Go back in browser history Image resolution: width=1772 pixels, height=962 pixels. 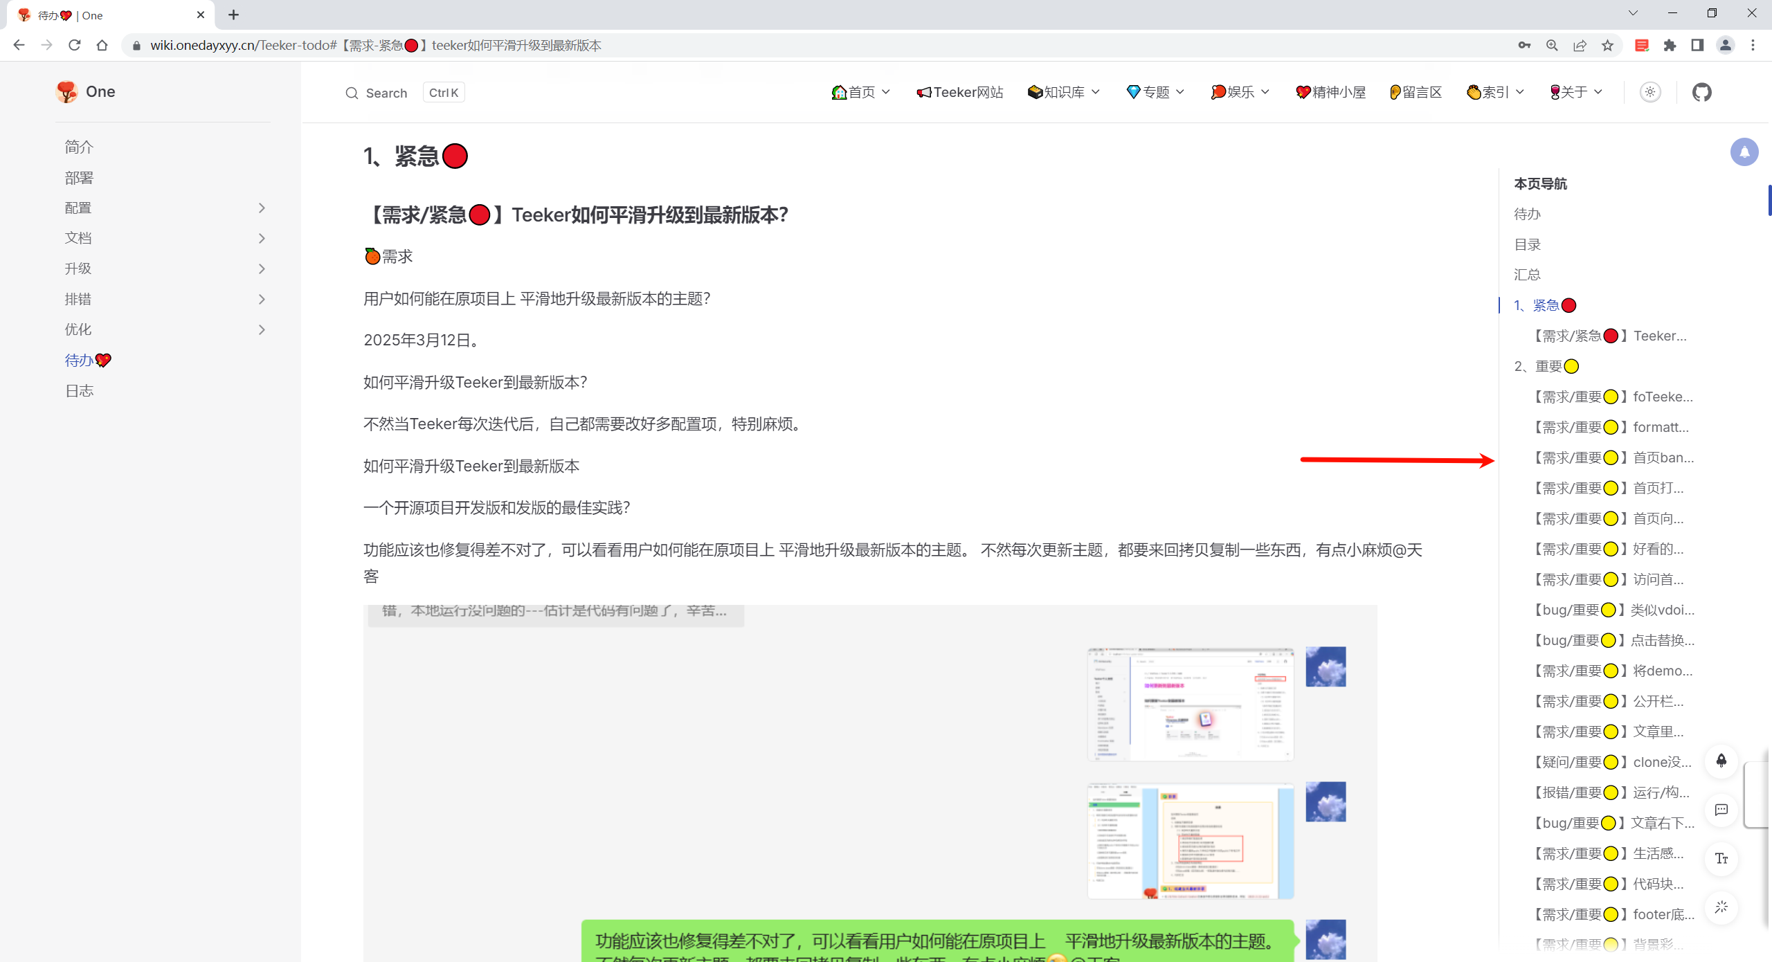click(x=19, y=45)
